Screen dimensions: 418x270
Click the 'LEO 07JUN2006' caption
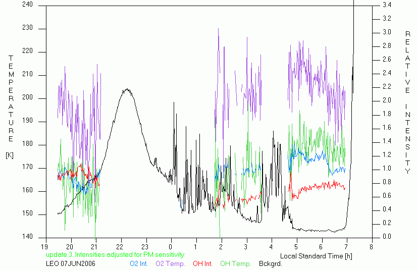pos(71,263)
